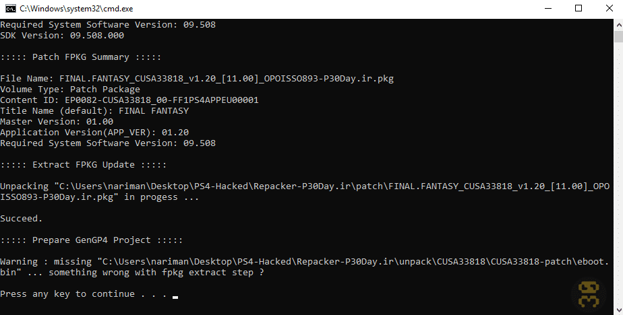This screenshot has height=315, width=623.
Task: Click the Prepare GenGP4 Project header
Action: coord(92,240)
